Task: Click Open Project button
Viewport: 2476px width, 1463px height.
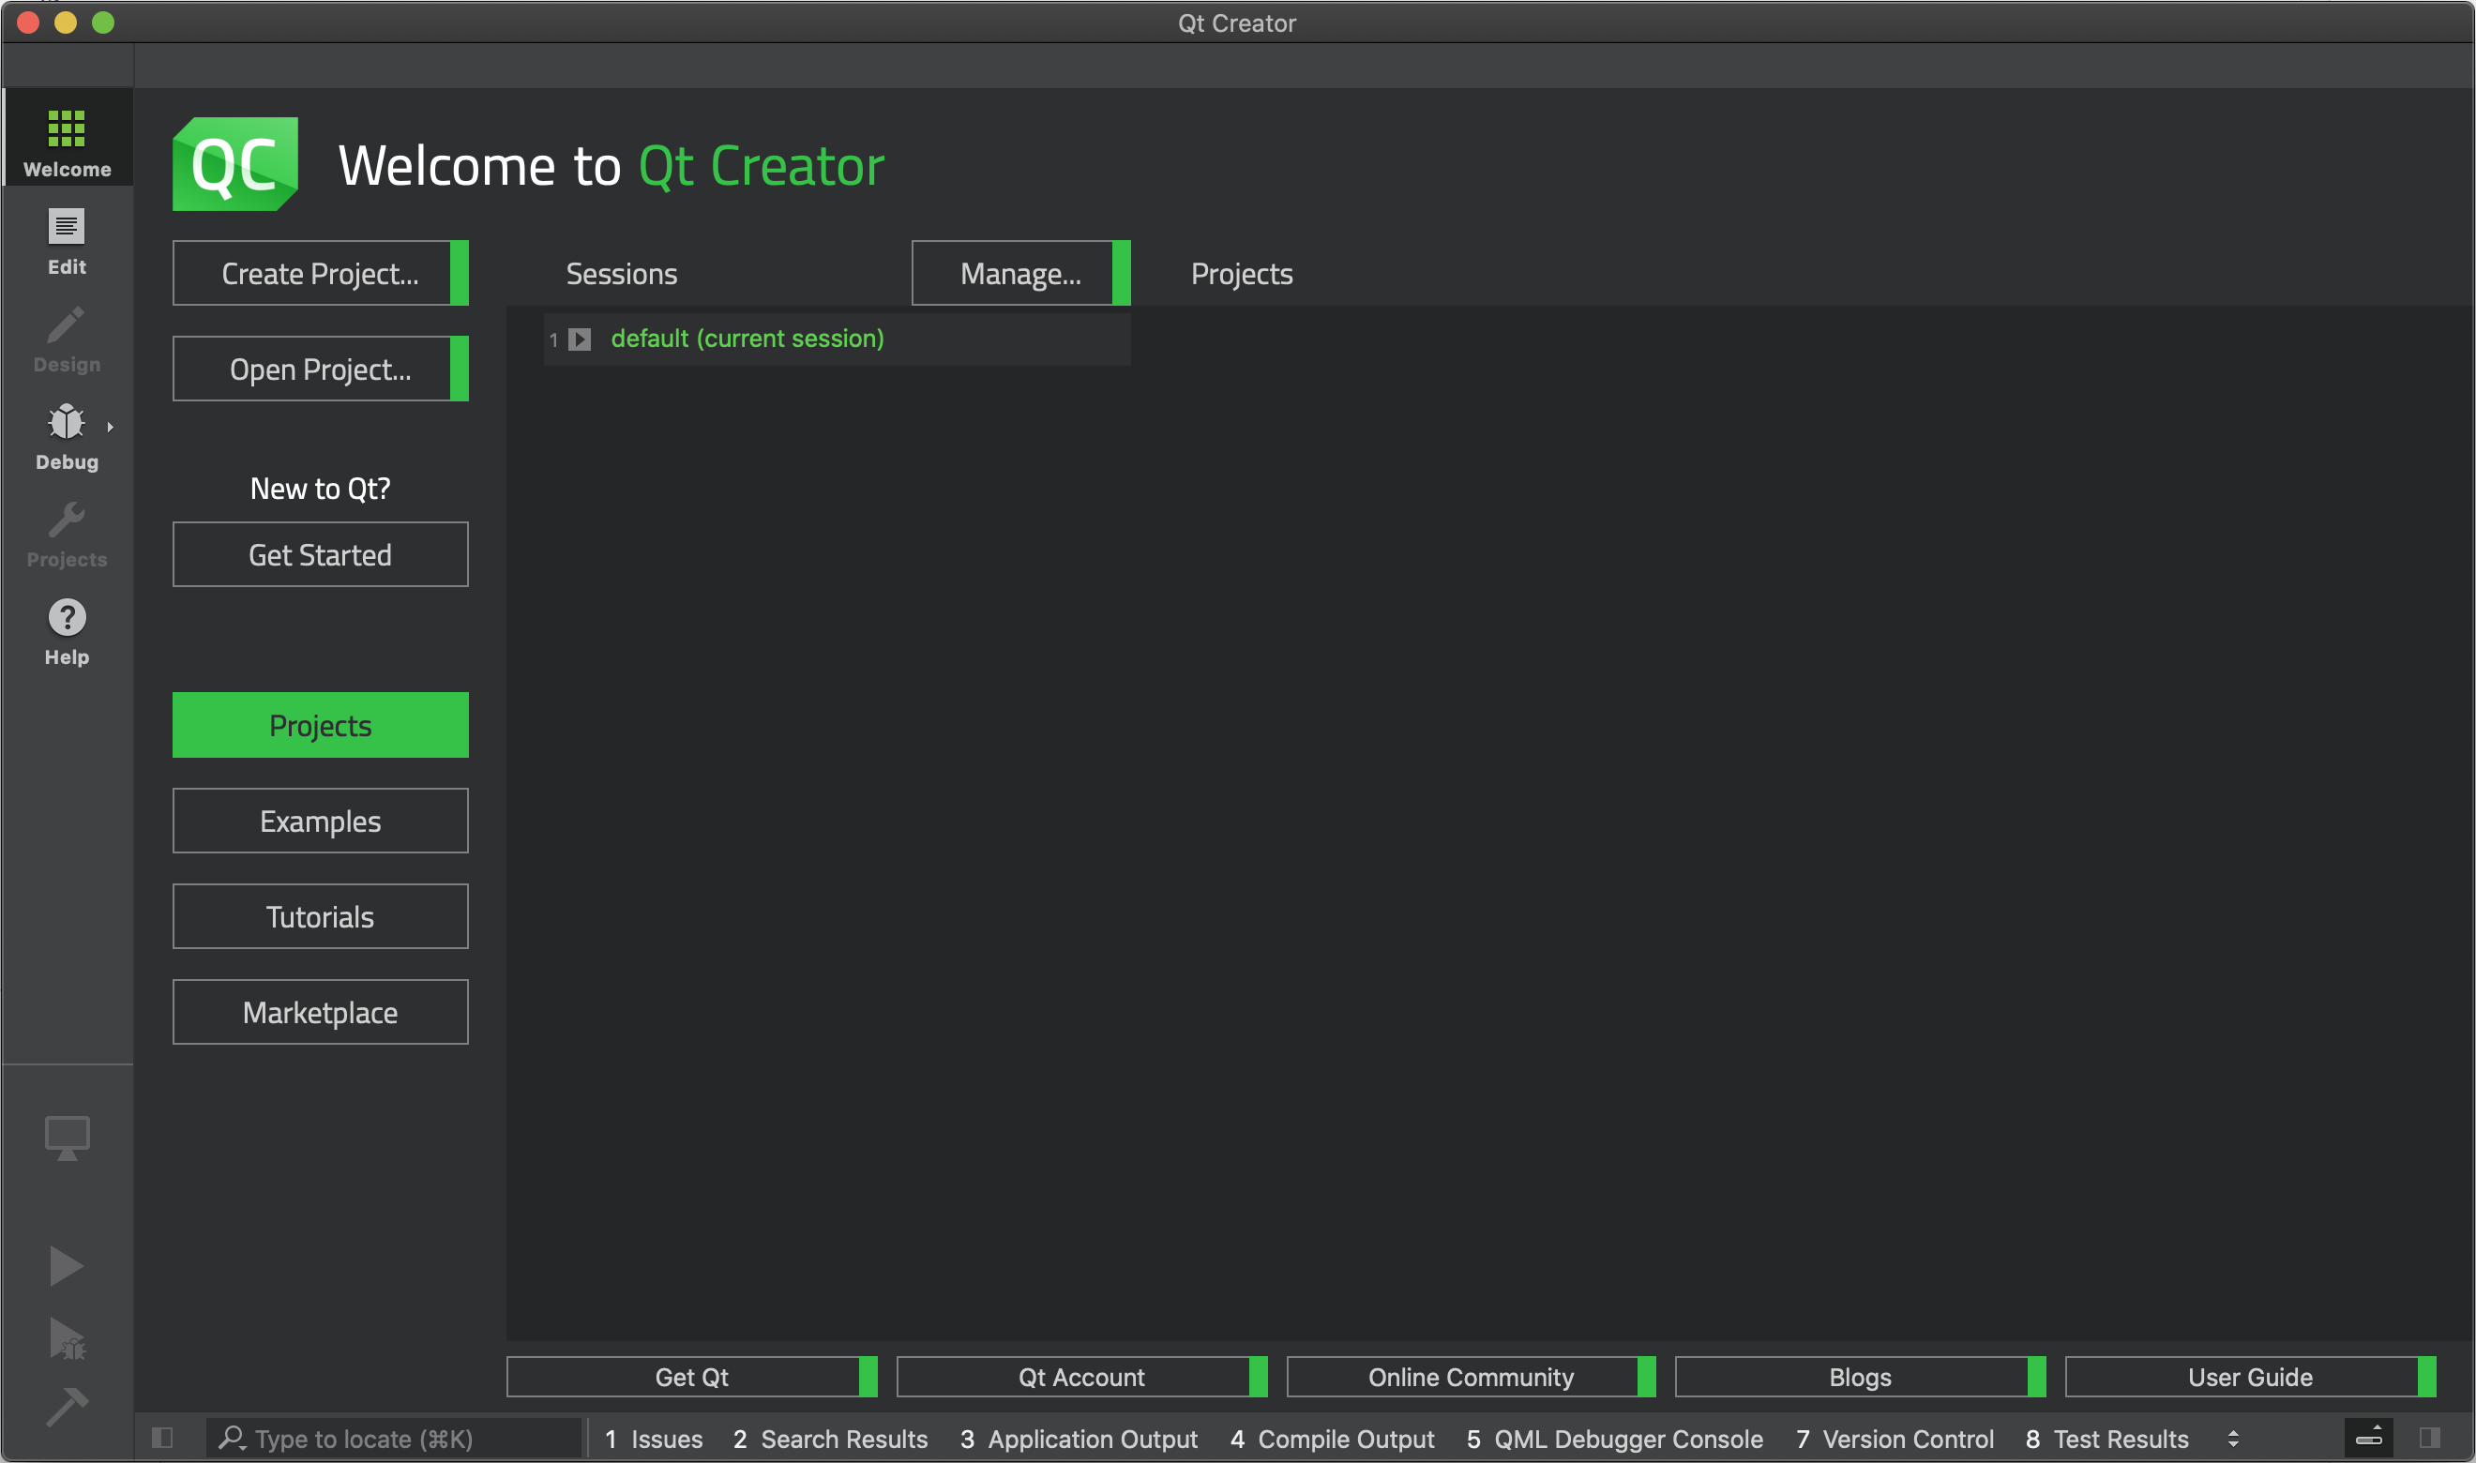Action: (x=321, y=369)
